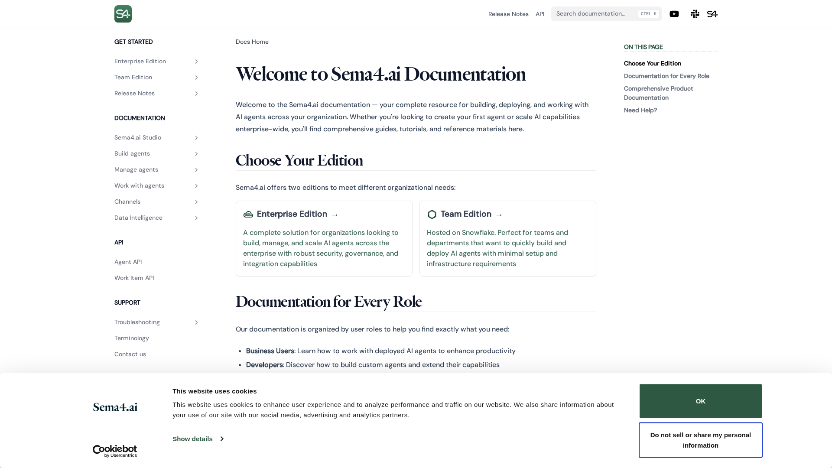Open the YouTube channel icon
Image resolution: width=832 pixels, height=468 pixels.
point(674,14)
